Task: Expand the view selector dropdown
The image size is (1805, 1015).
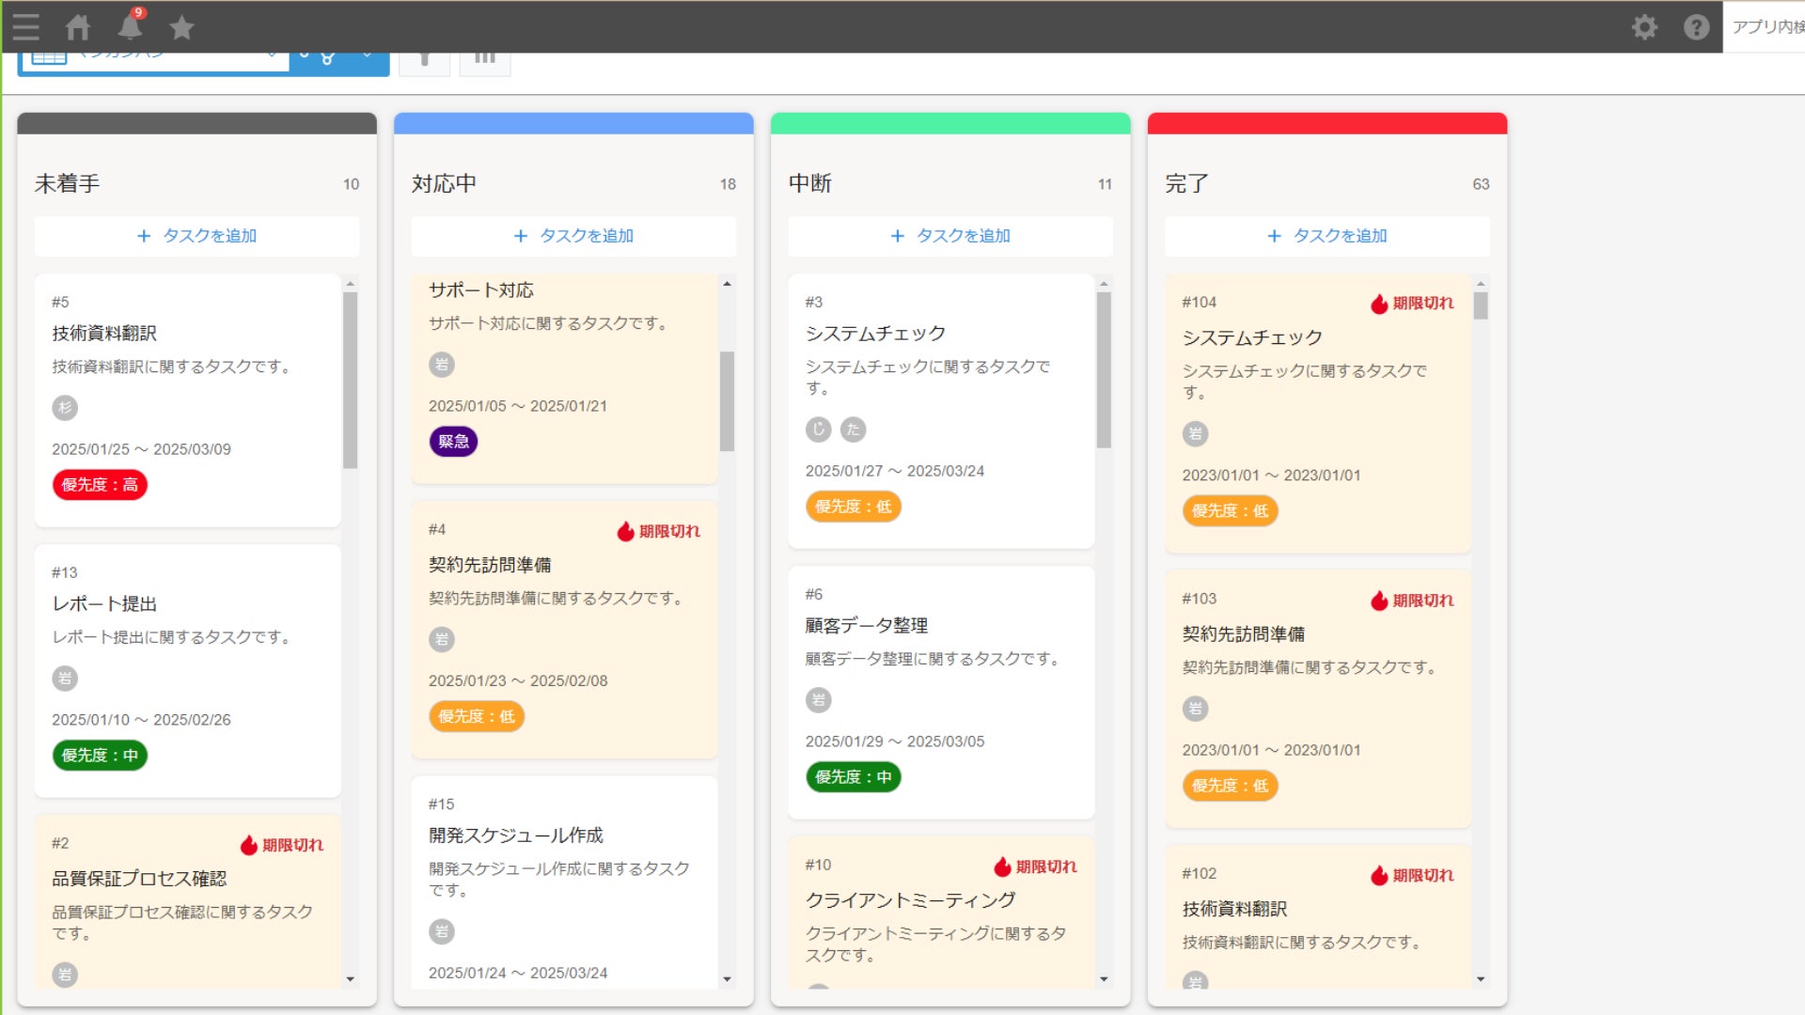Action: tap(271, 58)
